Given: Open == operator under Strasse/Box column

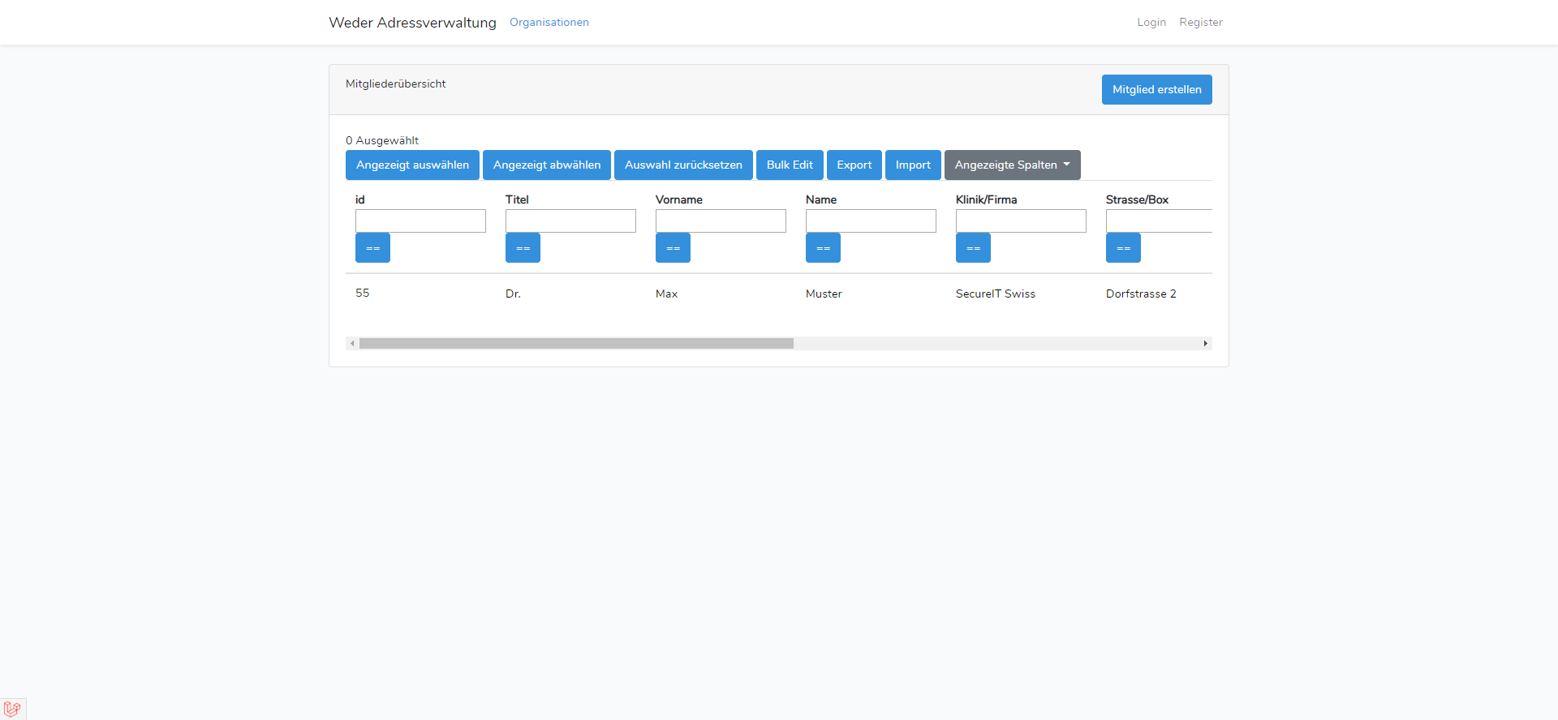Looking at the screenshot, I should [x=1123, y=248].
